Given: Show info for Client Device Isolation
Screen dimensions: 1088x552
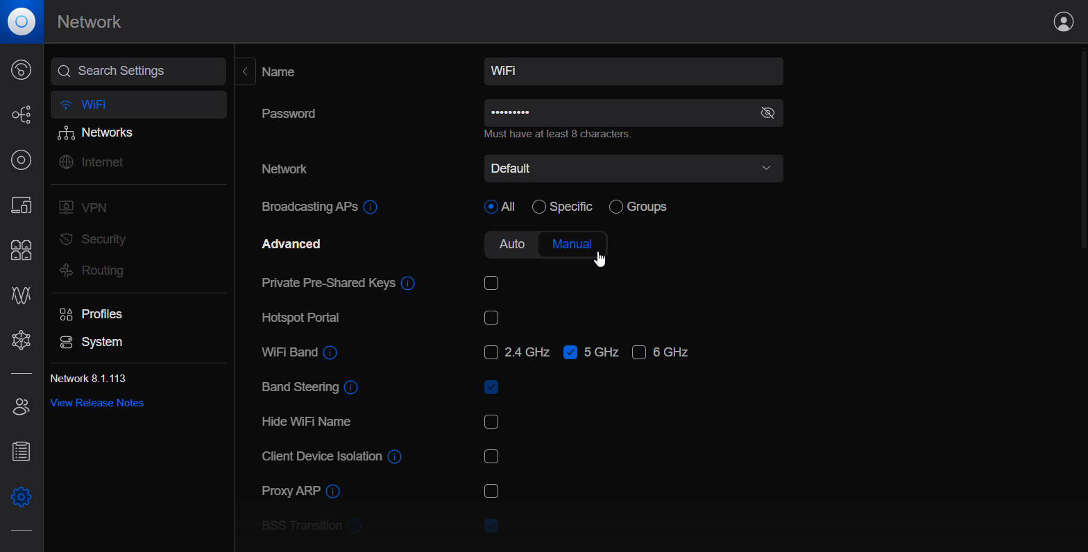Looking at the screenshot, I should tap(395, 456).
